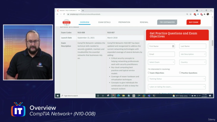Expand the Country dropdown
This screenshot has width=217, height=122.
(193, 62)
